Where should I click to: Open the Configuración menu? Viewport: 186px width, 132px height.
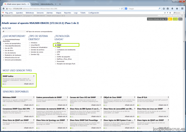[x=94, y=13]
